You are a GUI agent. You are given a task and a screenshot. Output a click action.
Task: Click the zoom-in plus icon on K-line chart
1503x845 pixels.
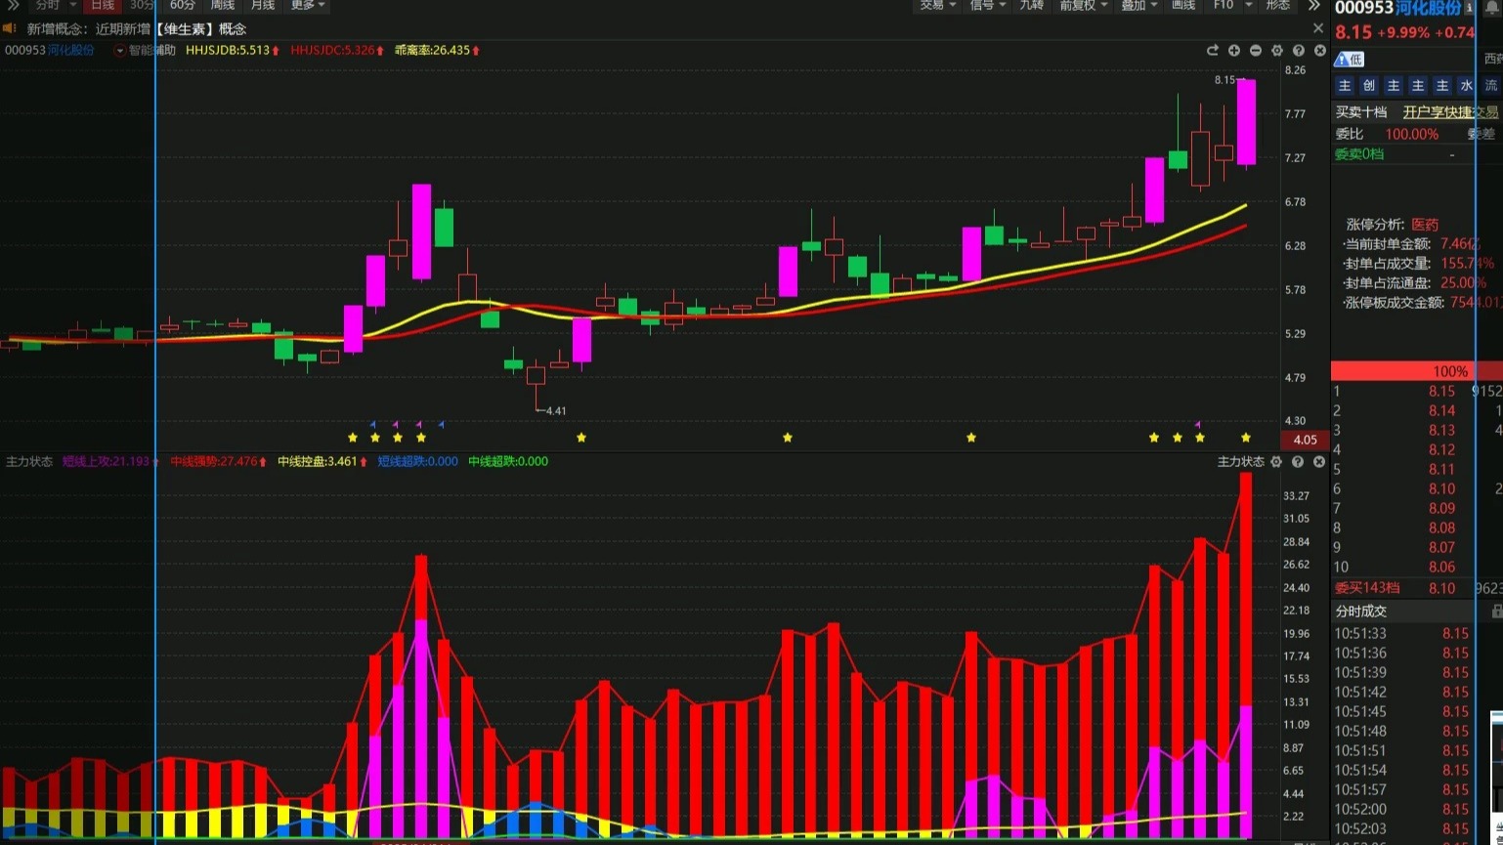tap(1234, 51)
